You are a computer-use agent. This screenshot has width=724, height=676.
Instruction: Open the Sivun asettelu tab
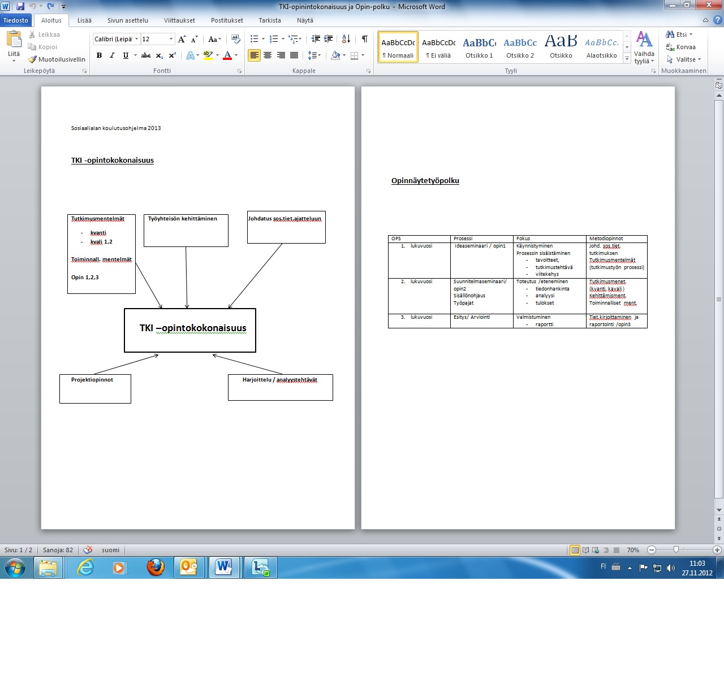(x=127, y=20)
